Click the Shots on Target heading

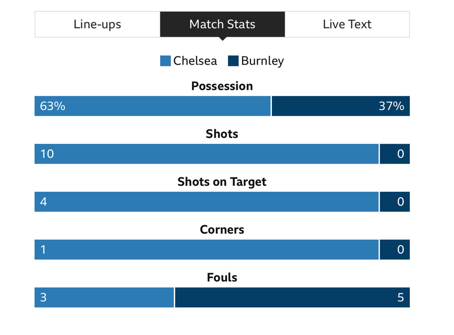pyautogui.click(x=222, y=182)
